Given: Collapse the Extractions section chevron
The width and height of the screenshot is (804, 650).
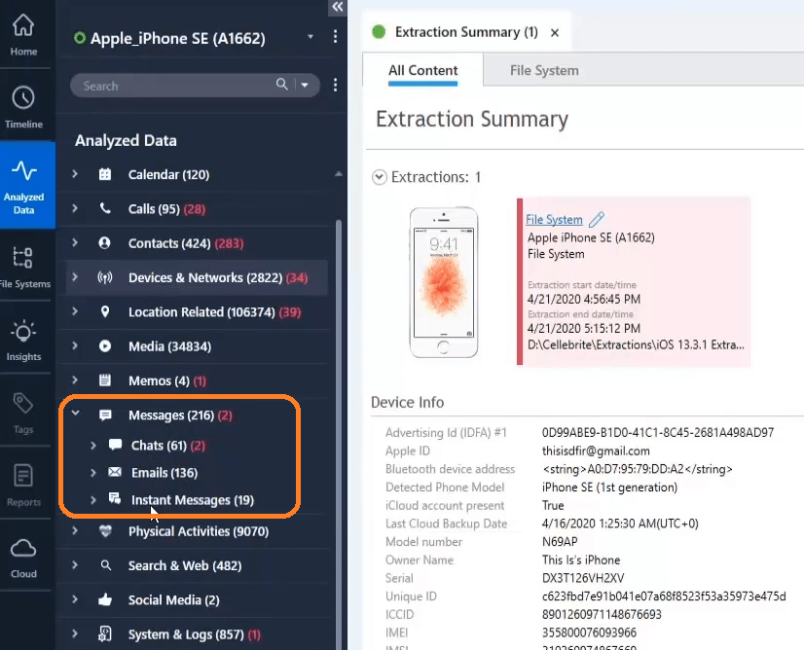Looking at the screenshot, I should tap(380, 177).
